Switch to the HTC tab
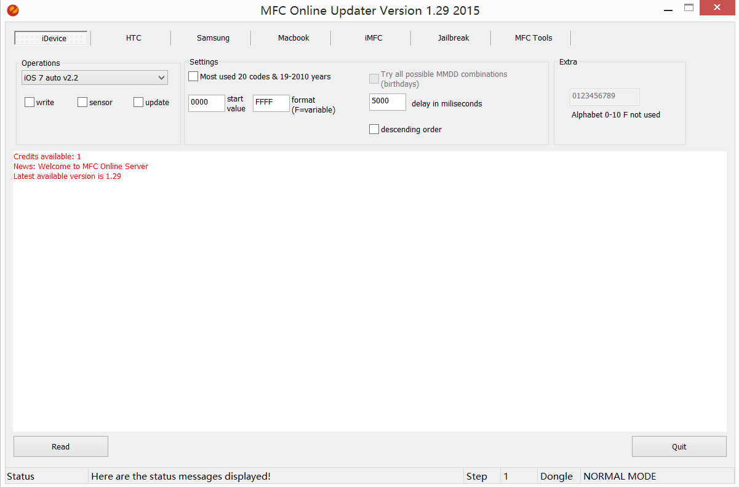739x487 pixels. coord(134,38)
